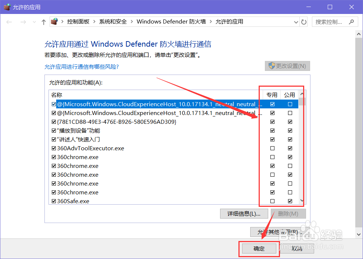Expand the address bar history dropdown
363x259 pixels.
point(296,22)
